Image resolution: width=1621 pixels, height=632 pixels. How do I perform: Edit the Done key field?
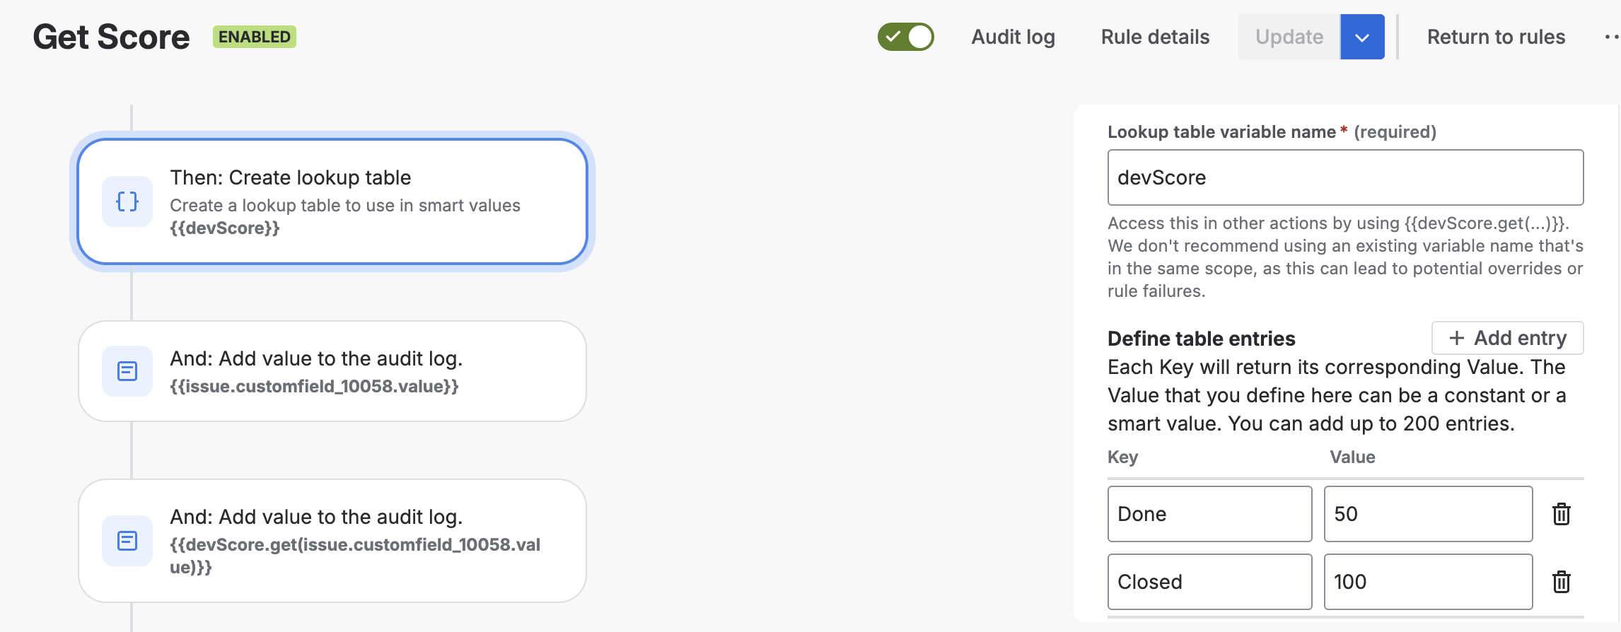pos(1210,514)
